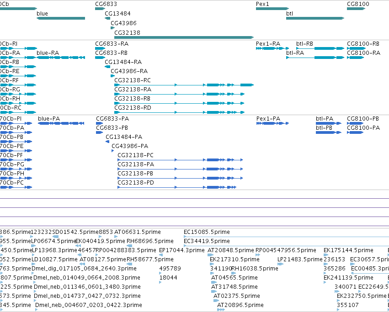Select transcript CG13484-RA
Image resolution: width=389 pixels, height=312 pixels.
point(107,67)
